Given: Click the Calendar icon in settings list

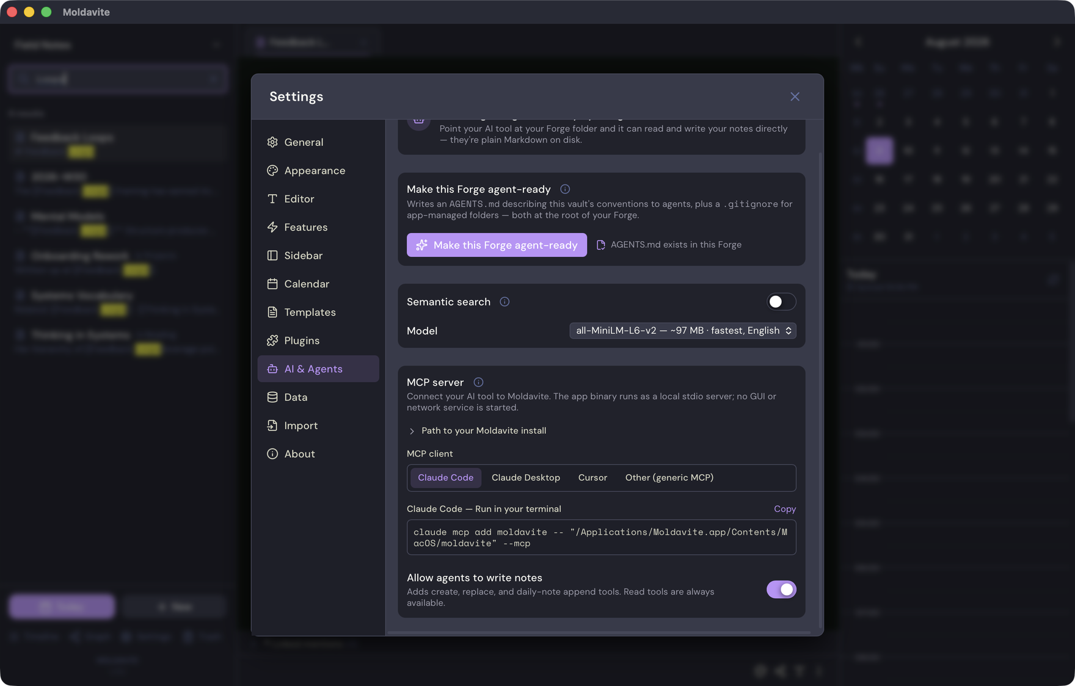Looking at the screenshot, I should [272, 284].
